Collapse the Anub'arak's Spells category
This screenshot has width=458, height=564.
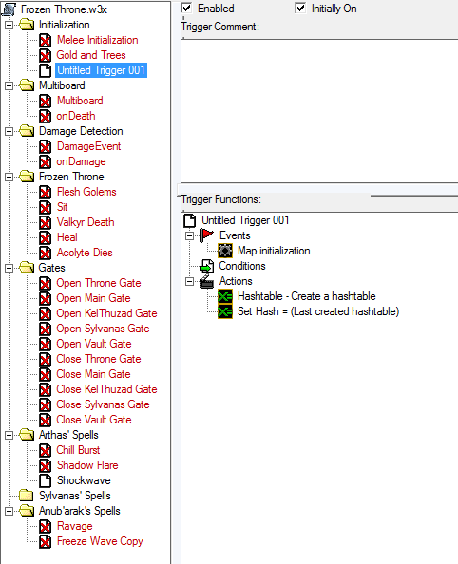[9, 511]
